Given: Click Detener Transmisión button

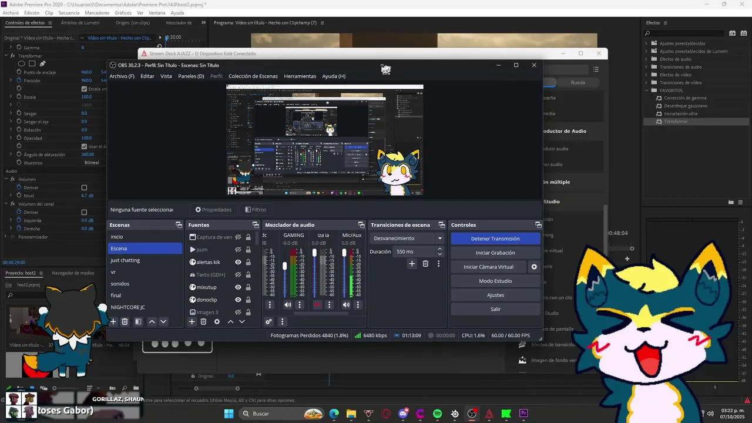Looking at the screenshot, I should pos(495,239).
